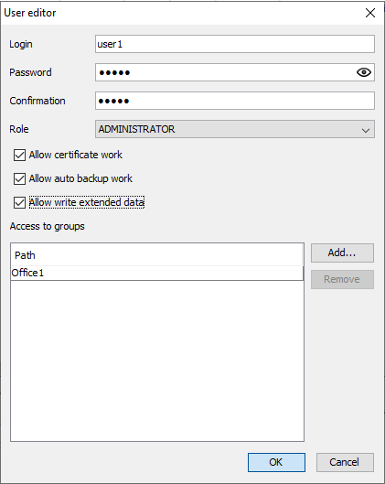385x484 pixels.
Task: Click the Path column header
Action: pos(156,255)
